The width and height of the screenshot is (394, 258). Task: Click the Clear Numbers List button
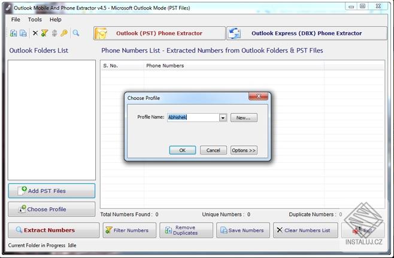pos(305,230)
